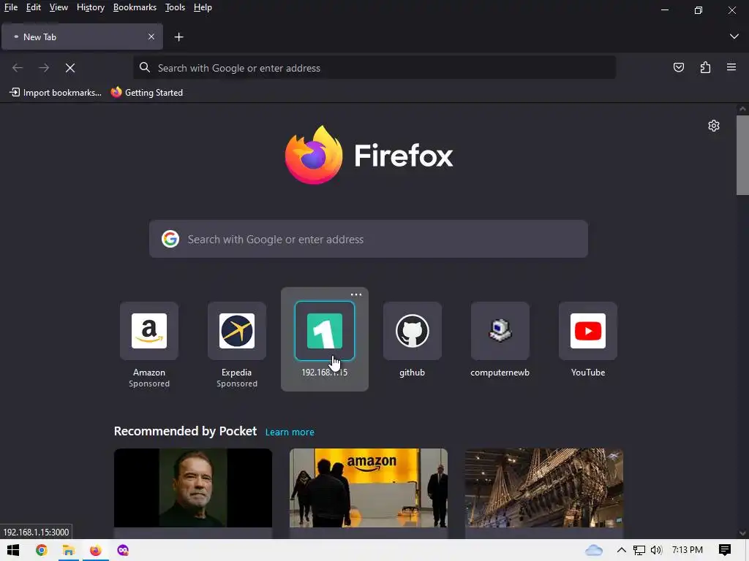
Task: Click the network tray icon
Action: click(x=639, y=550)
